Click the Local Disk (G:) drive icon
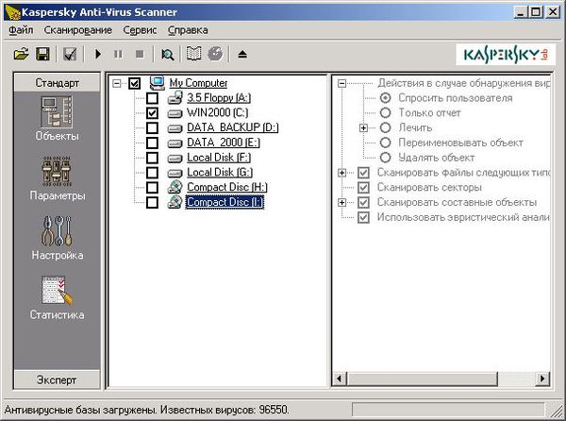Viewport: 566px width, 421px height. [175, 173]
